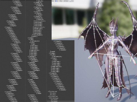Collapse the wings35_r bone branch
The image size is (137, 102).
pyautogui.click(x=8, y=80)
